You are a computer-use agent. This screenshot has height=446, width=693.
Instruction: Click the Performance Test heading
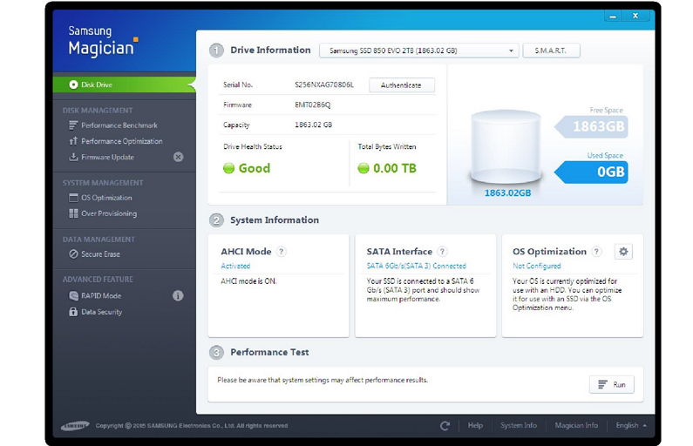(269, 353)
